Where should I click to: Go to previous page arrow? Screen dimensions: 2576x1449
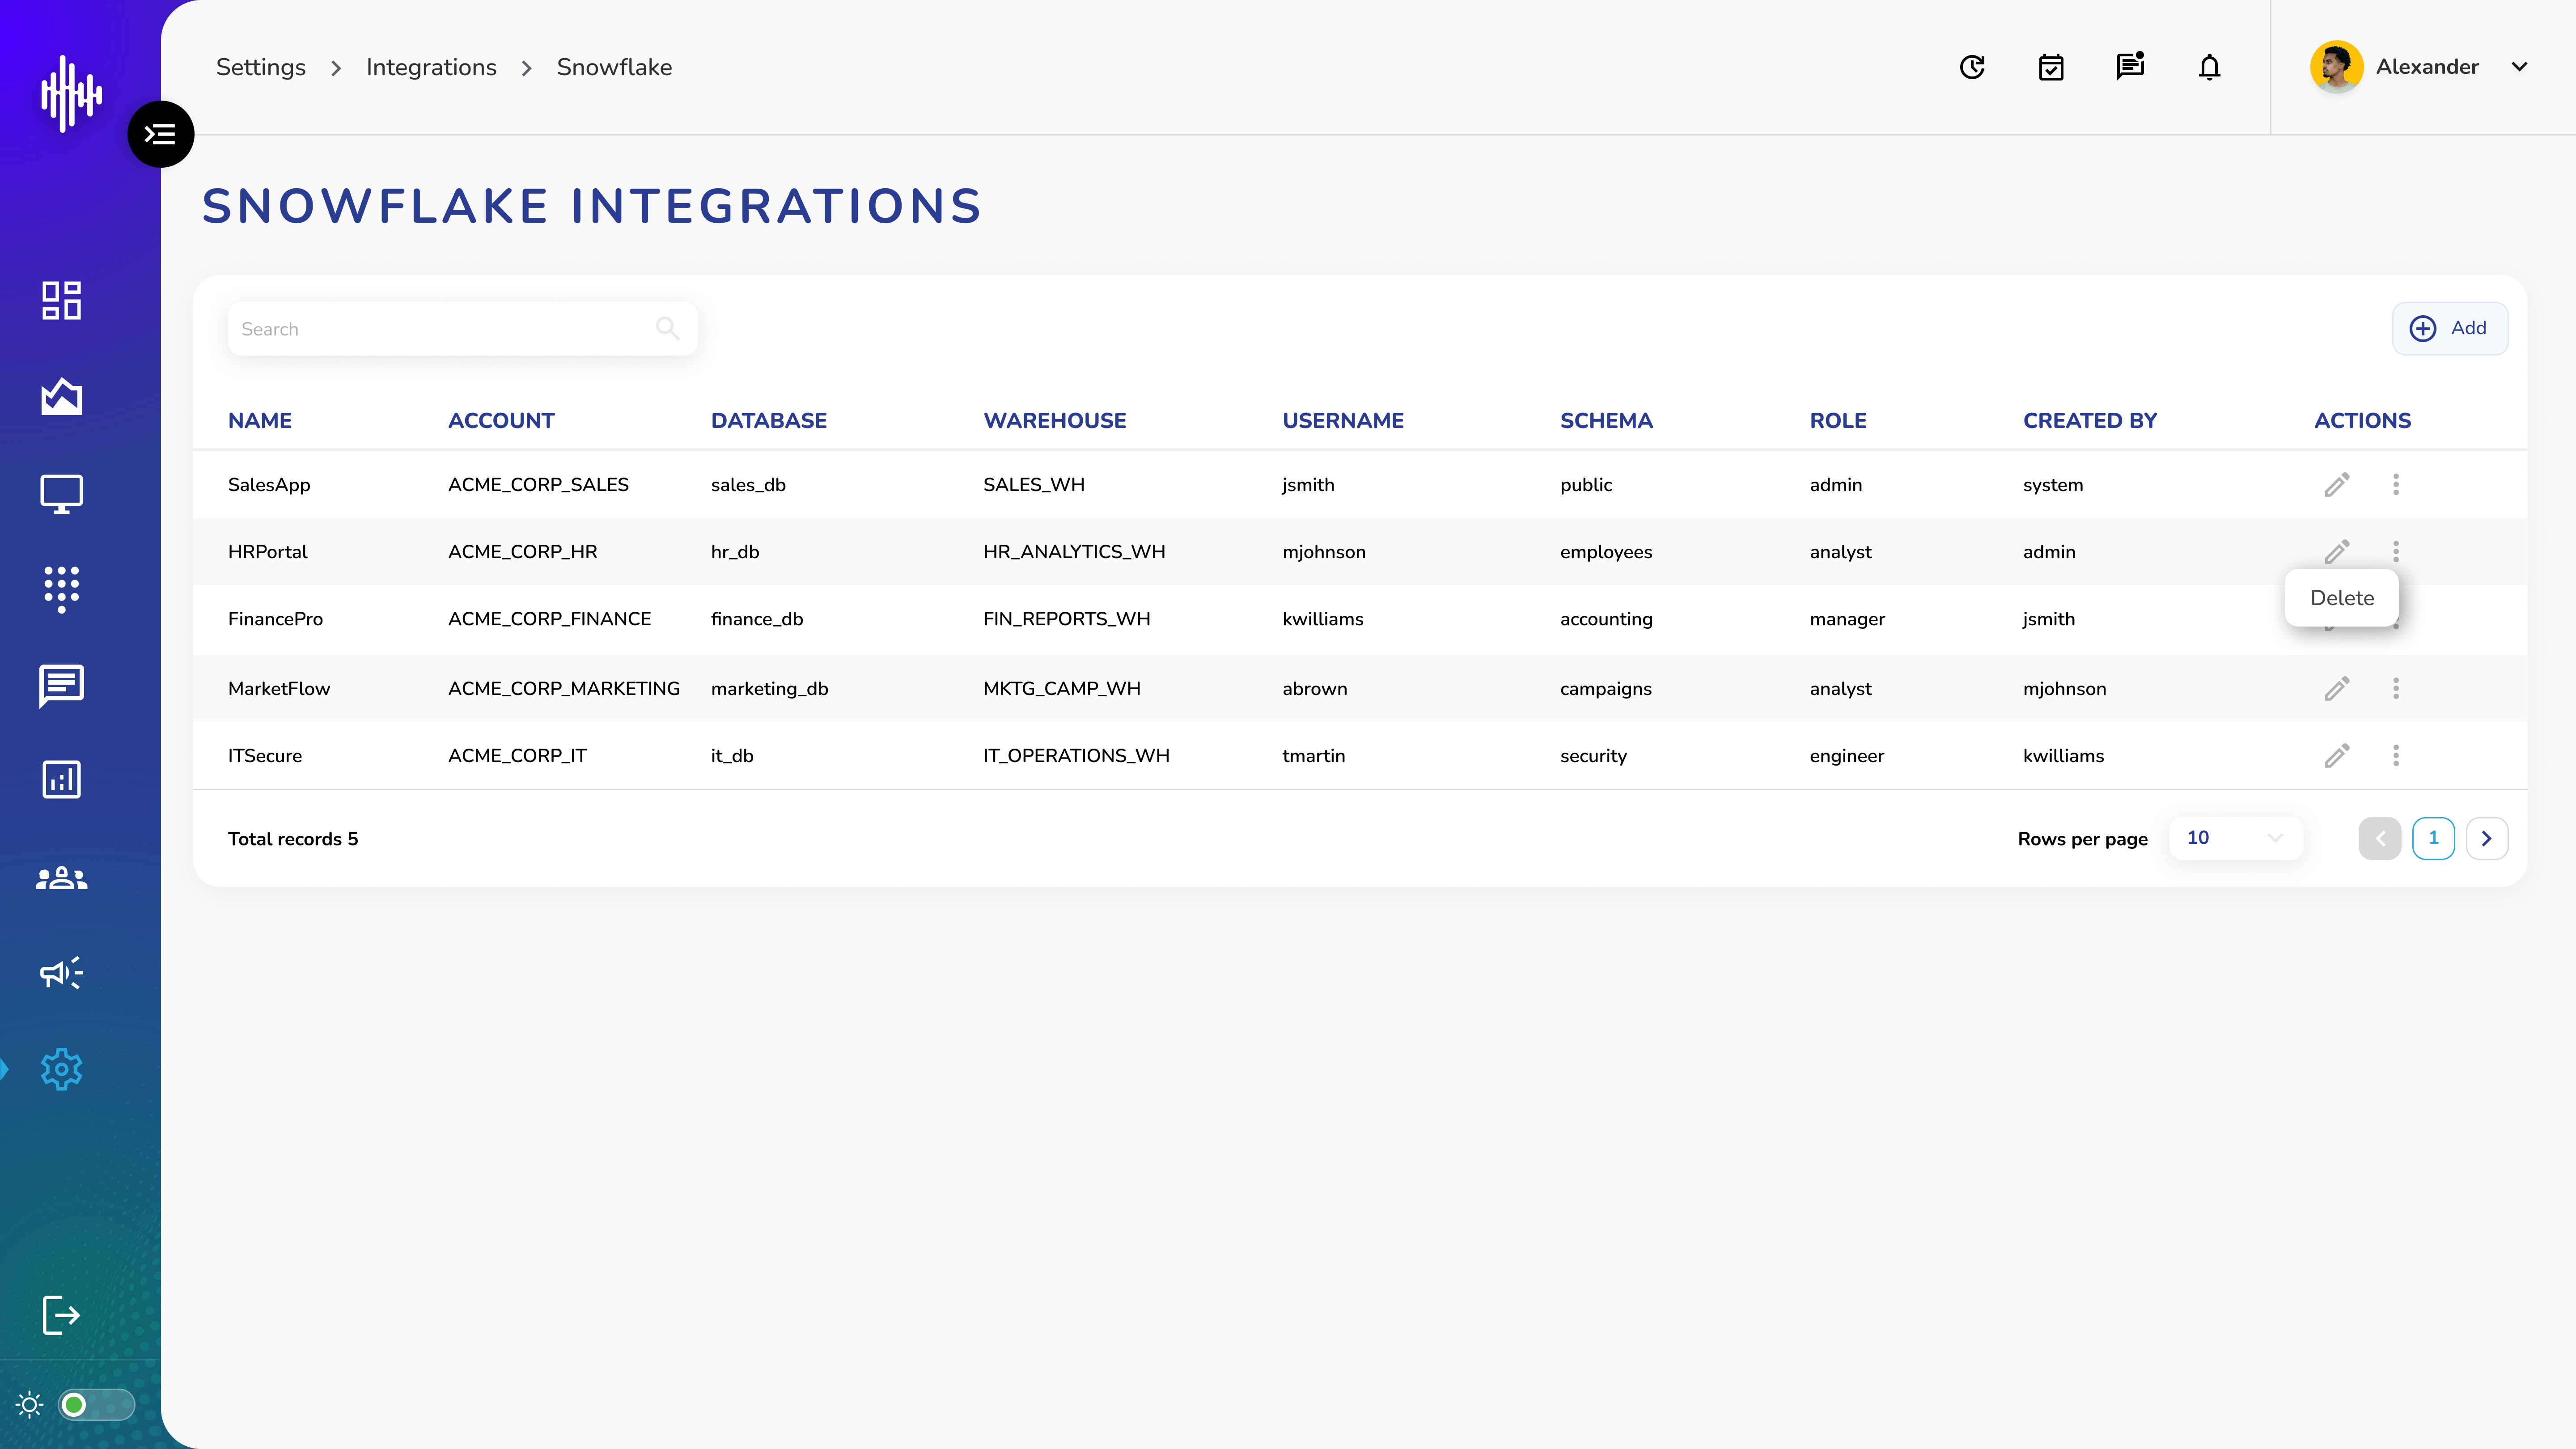point(2380,839)
